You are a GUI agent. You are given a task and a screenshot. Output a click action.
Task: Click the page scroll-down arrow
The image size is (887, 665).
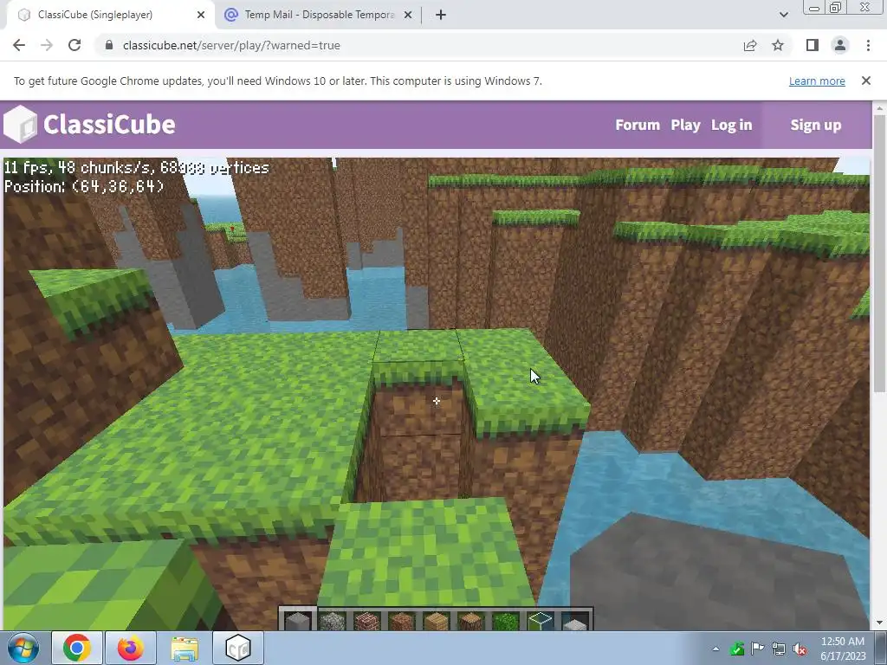point(880,623)
